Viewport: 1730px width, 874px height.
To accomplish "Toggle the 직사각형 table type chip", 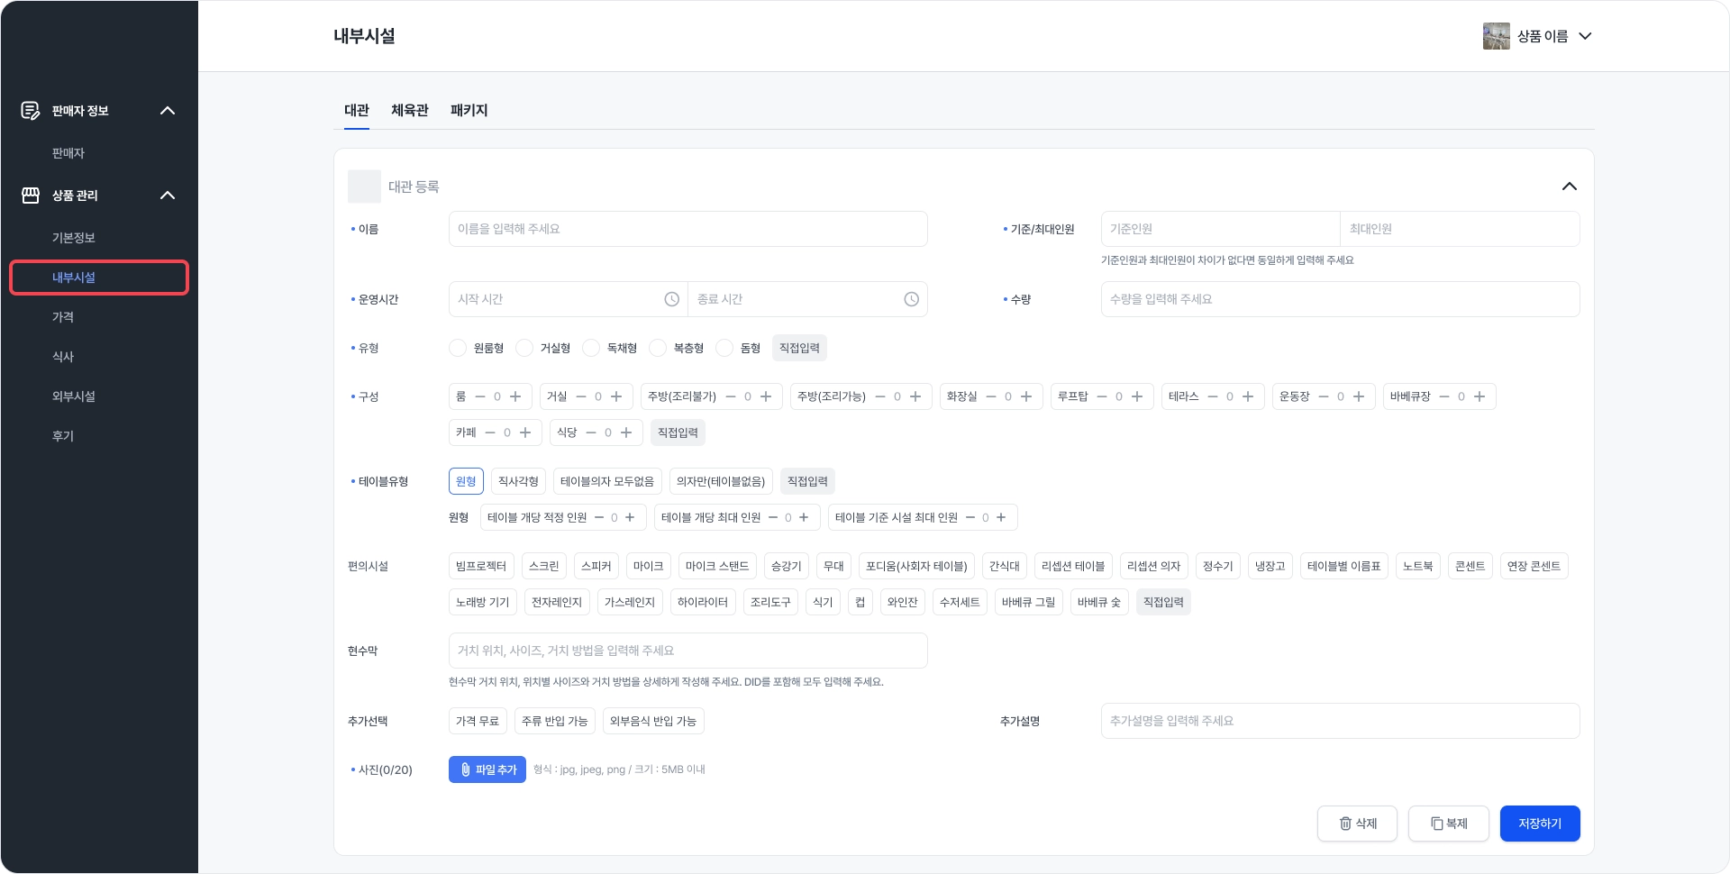I will [518, 481].
